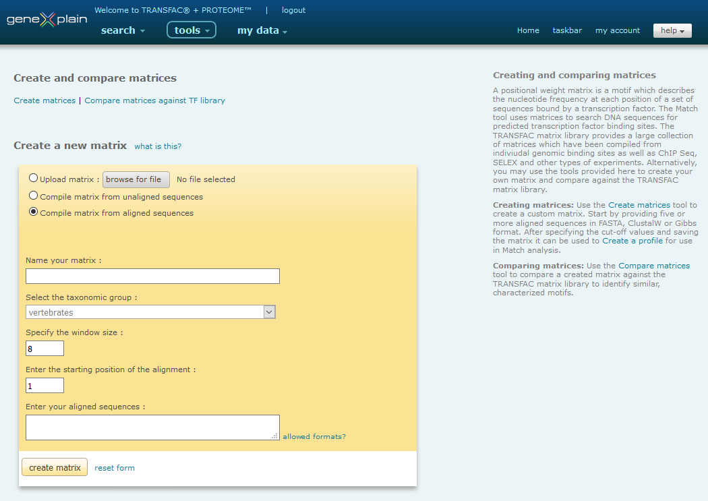This screenshot has height=501, width=708.
Task: Focus the alignment starting position field
Action: click(x=45, y=386)
